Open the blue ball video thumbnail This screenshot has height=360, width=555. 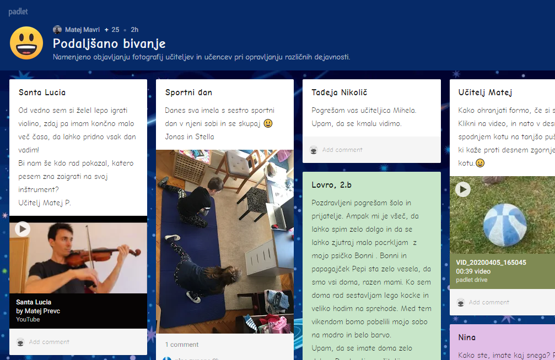(502, 215)
